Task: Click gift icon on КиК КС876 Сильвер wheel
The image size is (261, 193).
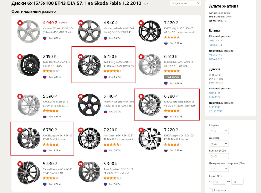Action: (x=141, y=57)
